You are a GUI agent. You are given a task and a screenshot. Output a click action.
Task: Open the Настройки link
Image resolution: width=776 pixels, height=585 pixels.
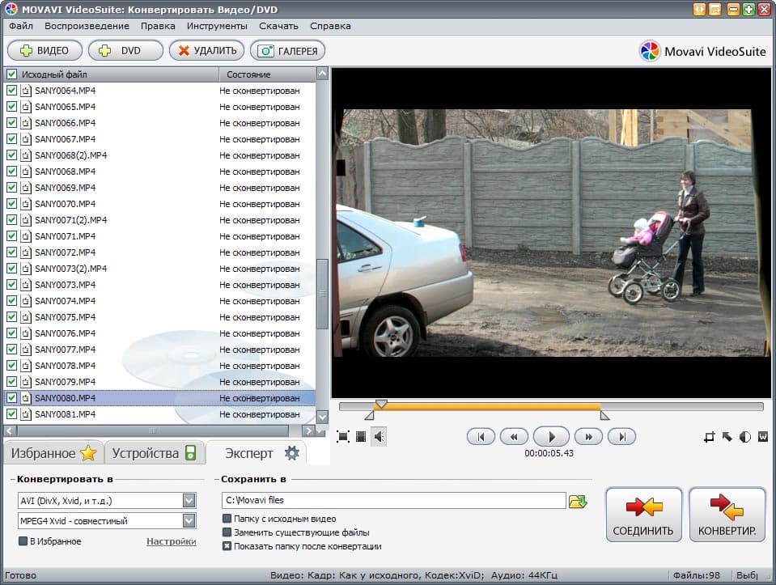click(x=172, y=541)
